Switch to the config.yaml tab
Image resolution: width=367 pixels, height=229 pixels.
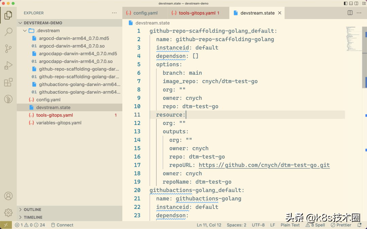pyautogui.click(x=145, y=13)
